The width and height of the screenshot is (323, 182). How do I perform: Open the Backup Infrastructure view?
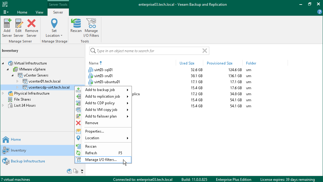click(28, 161)
